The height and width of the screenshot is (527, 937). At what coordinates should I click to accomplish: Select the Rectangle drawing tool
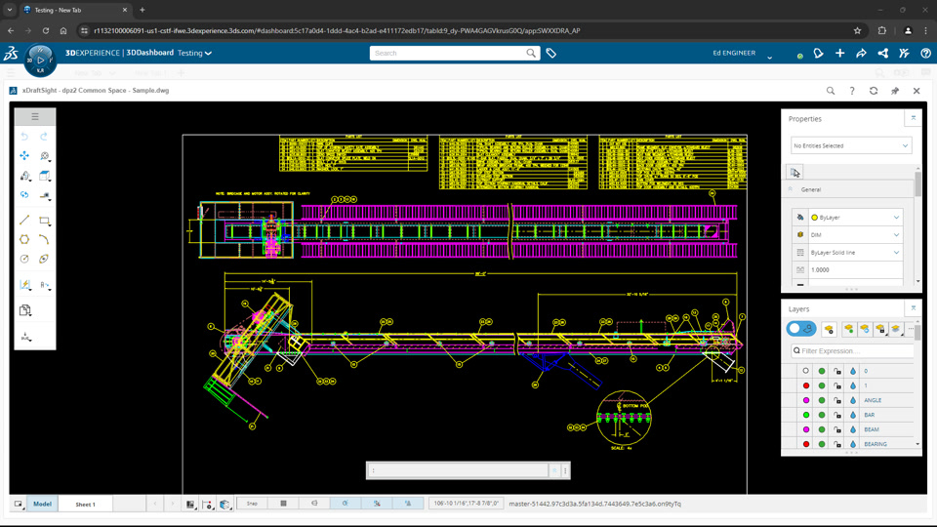(x=44, y=221)
